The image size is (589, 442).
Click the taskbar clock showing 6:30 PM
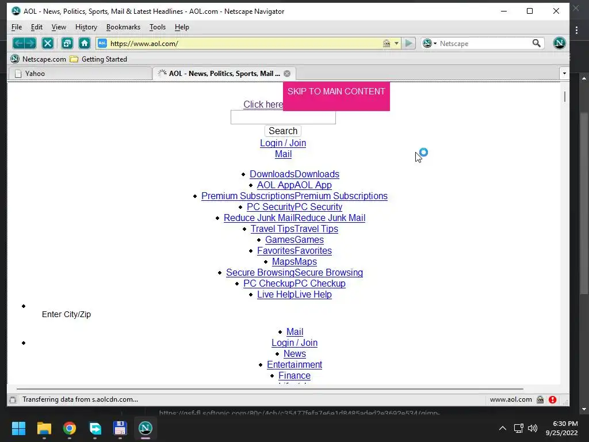click(561, 428)
